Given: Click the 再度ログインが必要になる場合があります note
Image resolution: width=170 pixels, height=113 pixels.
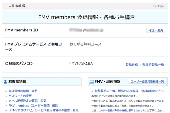Looking at the screenshot, I should tap(114, 96).
